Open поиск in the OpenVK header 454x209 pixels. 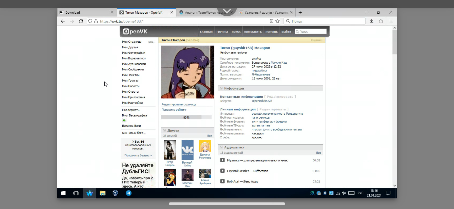tap(236, 32)
